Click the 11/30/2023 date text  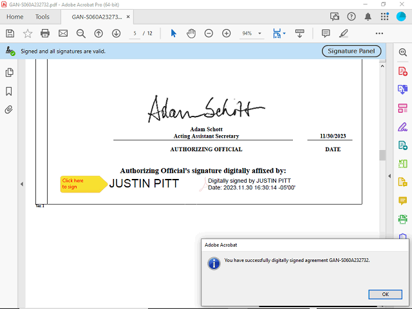pyautogui.click(x=333, y=136)
